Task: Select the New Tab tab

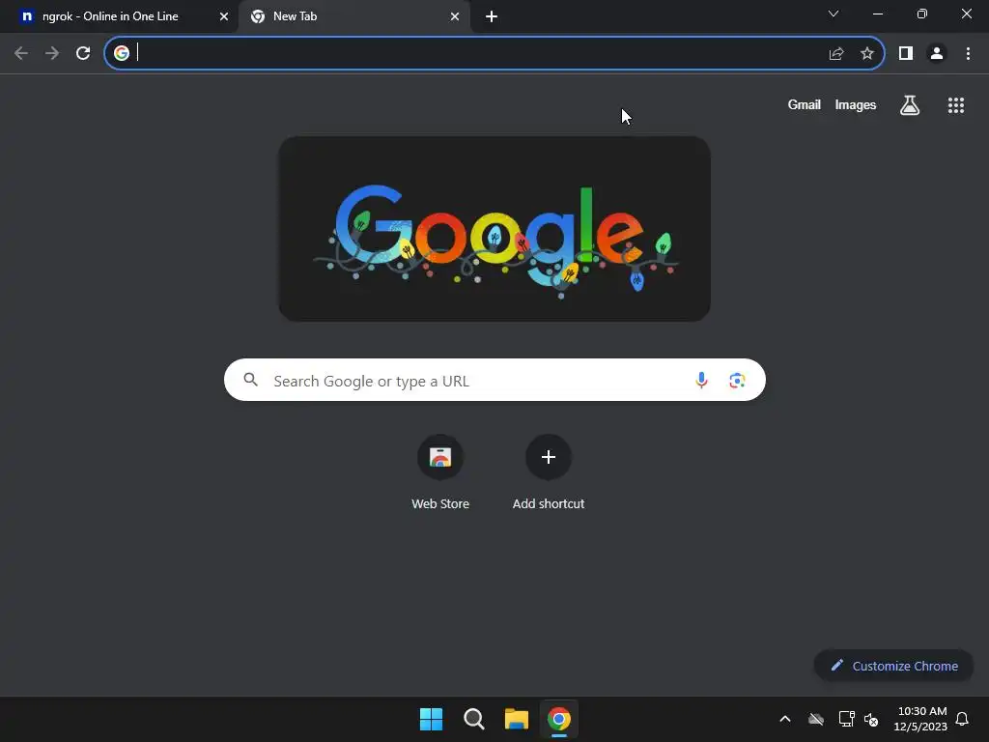Action: pyautogui.click(x=354, y=16)
